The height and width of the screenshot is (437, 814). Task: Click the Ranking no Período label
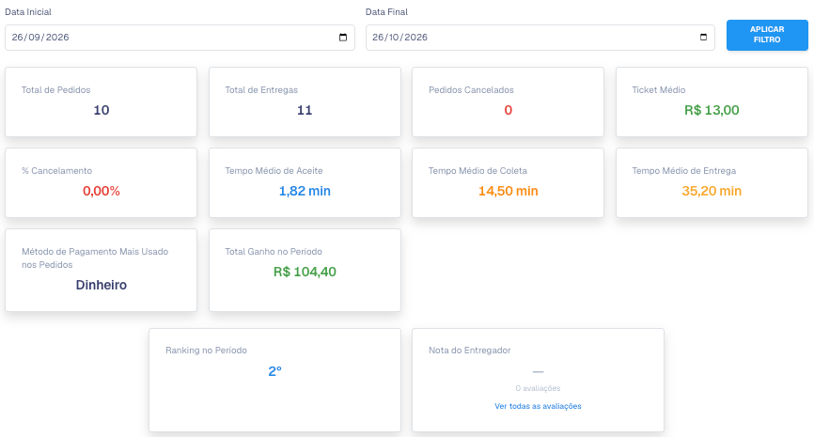tap(206, 351)
